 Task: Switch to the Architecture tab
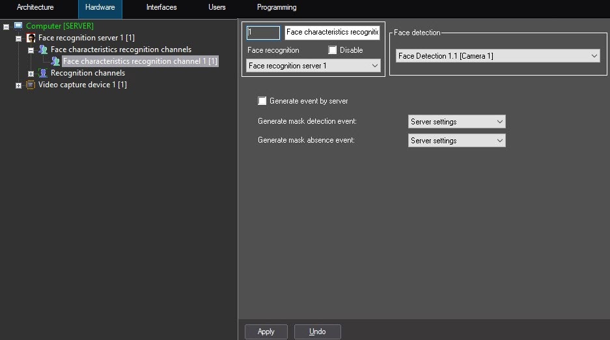(35, 8)
